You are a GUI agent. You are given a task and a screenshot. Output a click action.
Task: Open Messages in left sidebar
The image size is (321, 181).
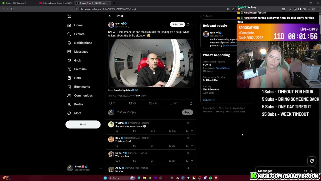[x=78, y=52]
